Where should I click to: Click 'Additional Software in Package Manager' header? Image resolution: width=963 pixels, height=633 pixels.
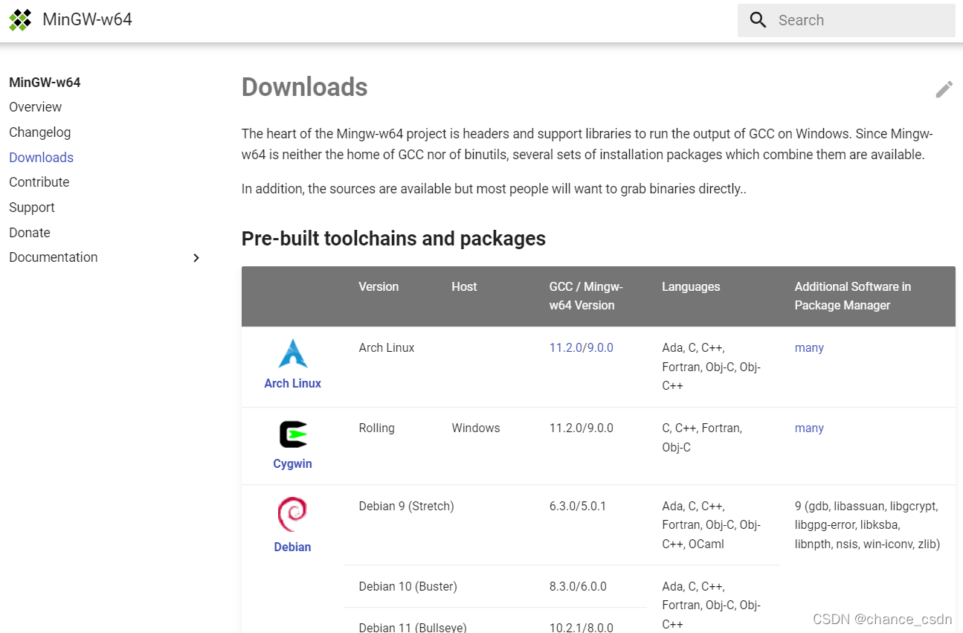click(x=853, y=296)
